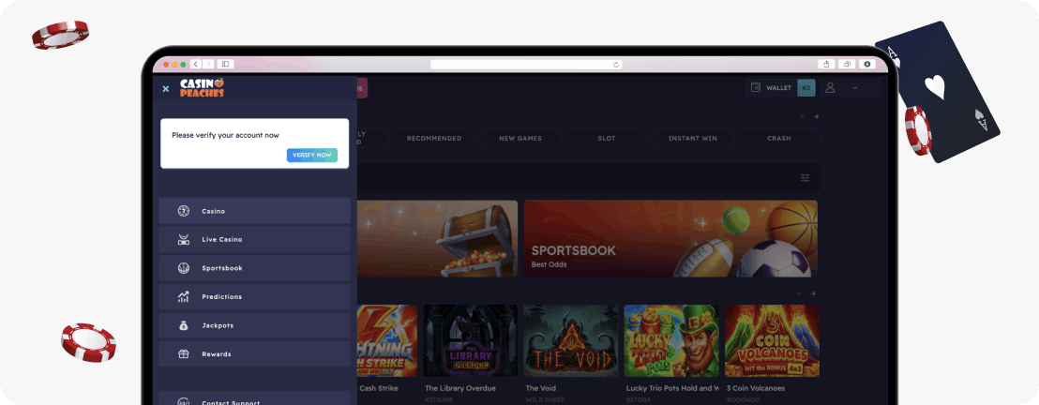This screenshot has width=1039, height=405.
Task: Open the Sportsbook Best Odds banner
Action: coord(670,239)
